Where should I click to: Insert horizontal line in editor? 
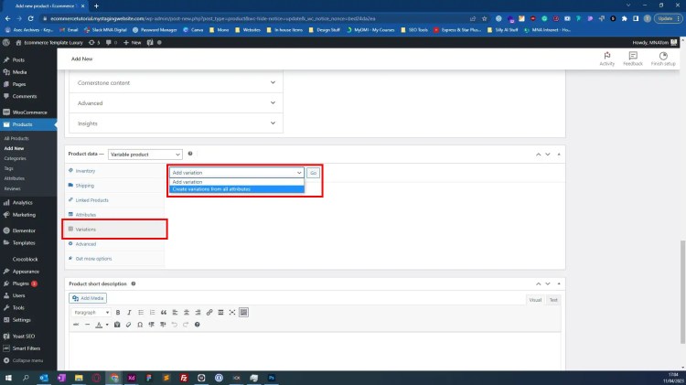point(87,325)
